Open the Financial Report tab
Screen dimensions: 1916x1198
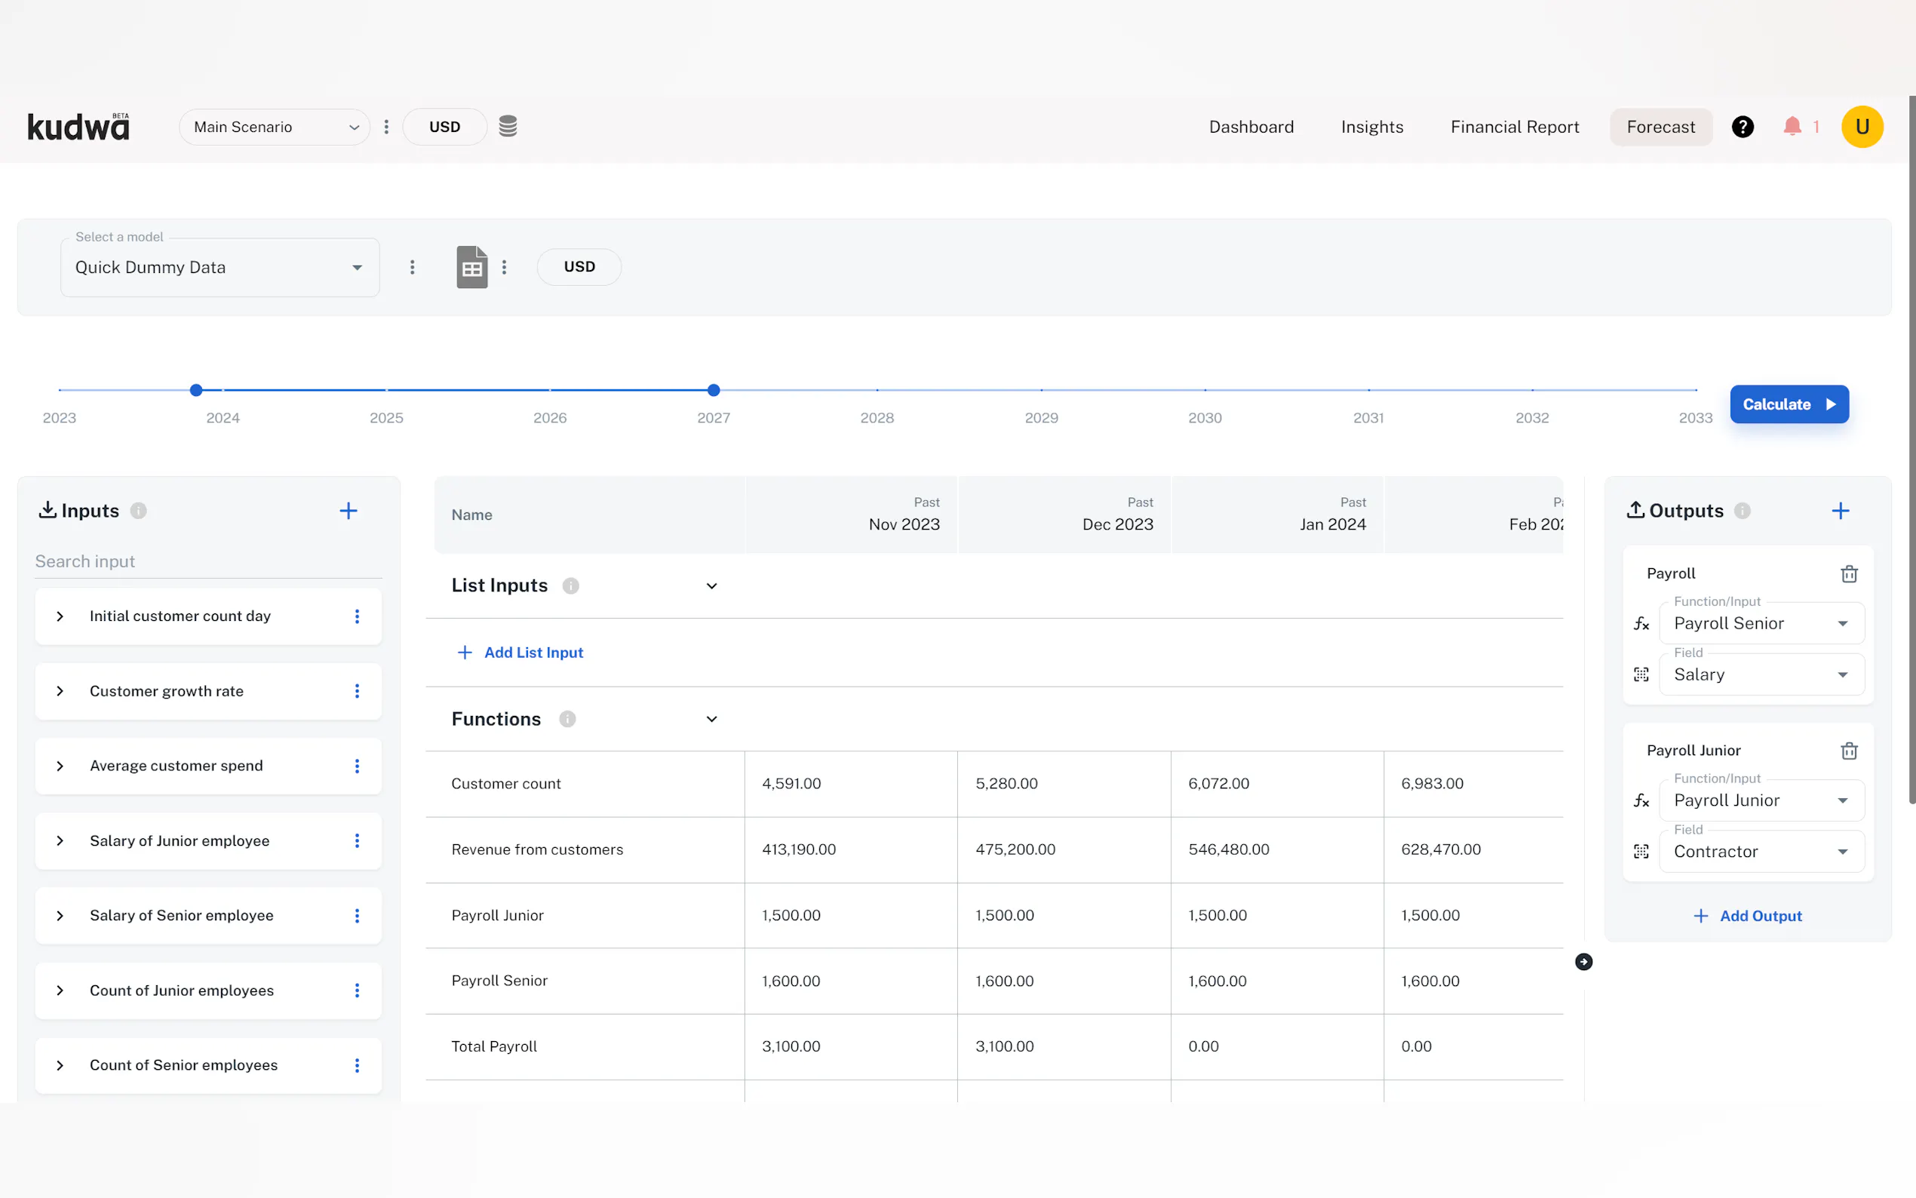1514,127
